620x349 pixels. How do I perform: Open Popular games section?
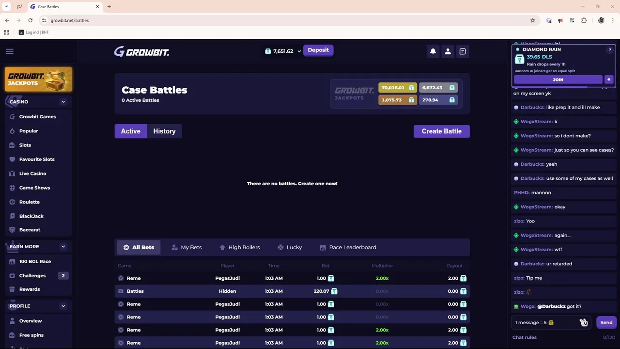click(x=29, y=131)
